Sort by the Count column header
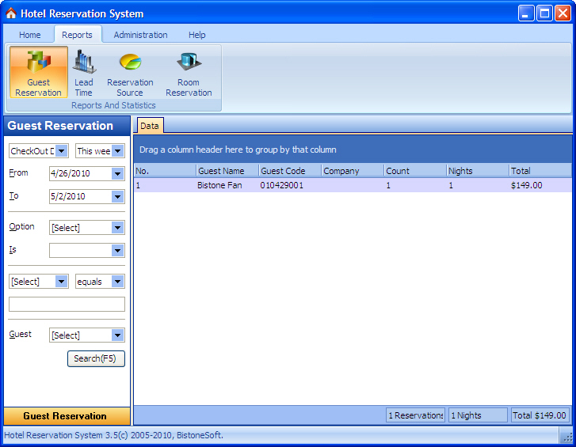Image resolution: width=576 pixels, height=447 pixels. pos(415,171)
